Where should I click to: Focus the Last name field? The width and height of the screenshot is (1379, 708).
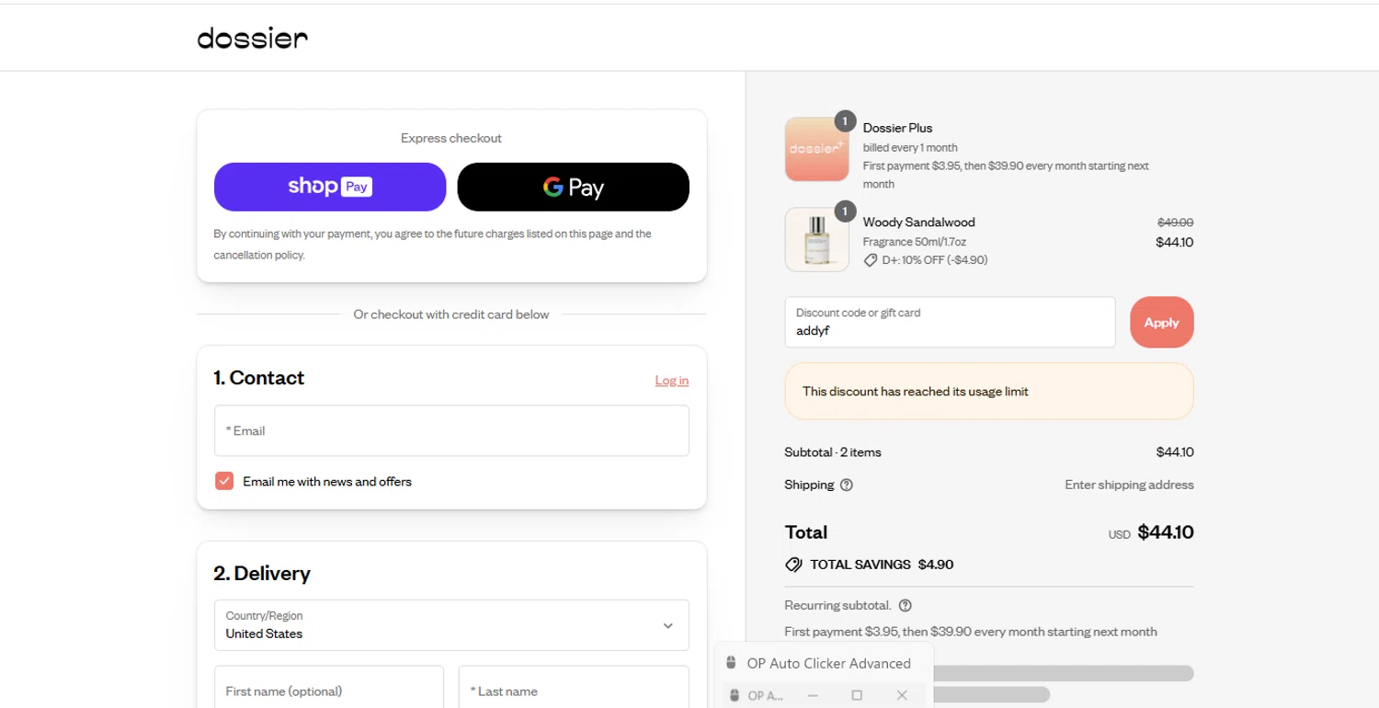(574, 687)
